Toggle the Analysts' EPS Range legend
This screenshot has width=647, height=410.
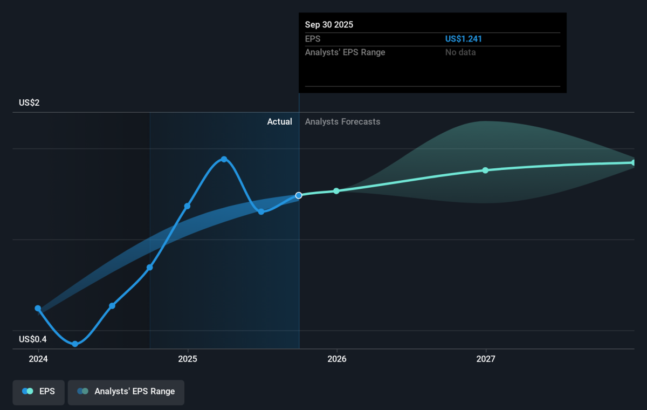coord(126,392)
